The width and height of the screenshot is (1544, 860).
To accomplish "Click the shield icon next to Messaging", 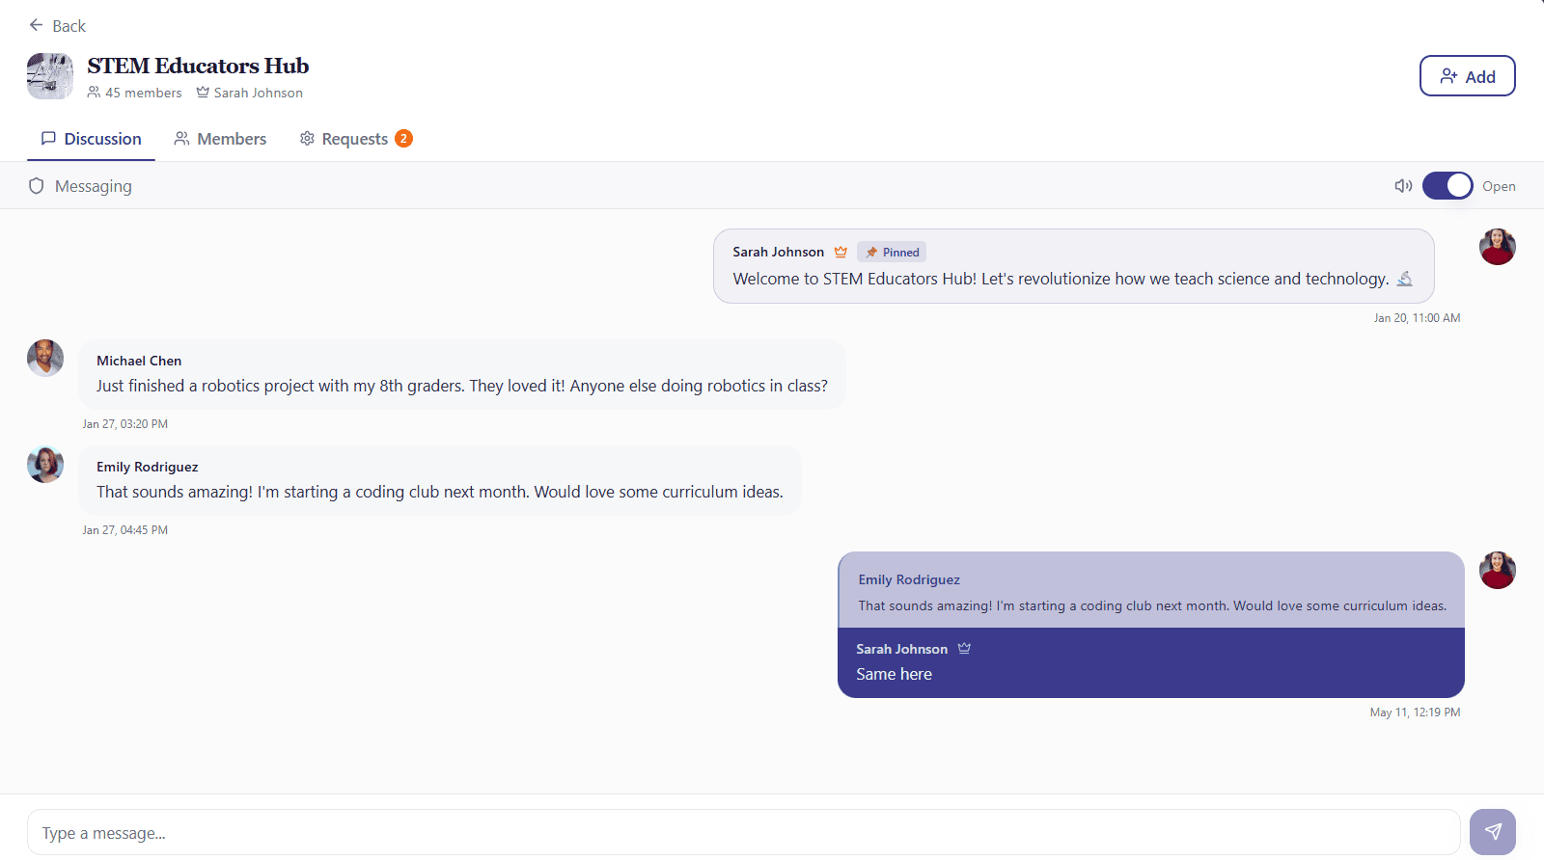I will [x=37, y=186].
